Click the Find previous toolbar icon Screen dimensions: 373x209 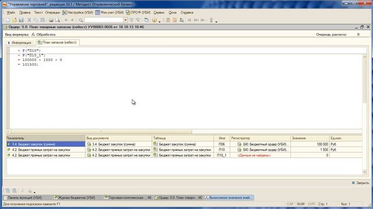click(x=138, y=20)
